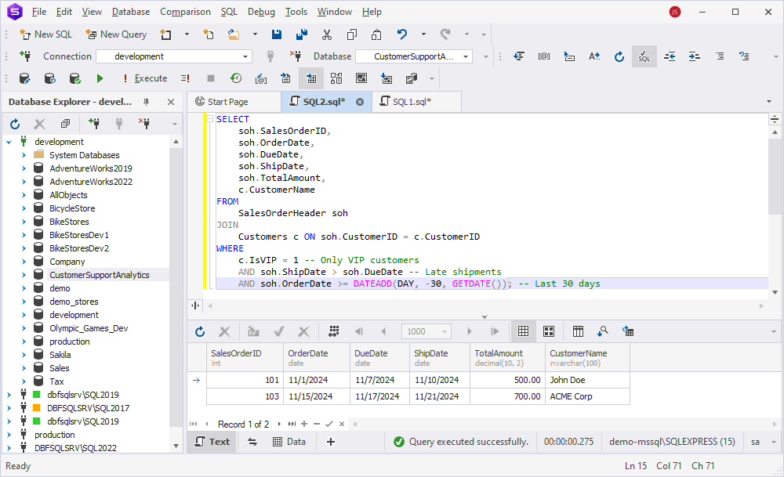The height and width of the screenshot is (477, 784).
Task: Switch results to grid view
Action: tap(523, 331)
